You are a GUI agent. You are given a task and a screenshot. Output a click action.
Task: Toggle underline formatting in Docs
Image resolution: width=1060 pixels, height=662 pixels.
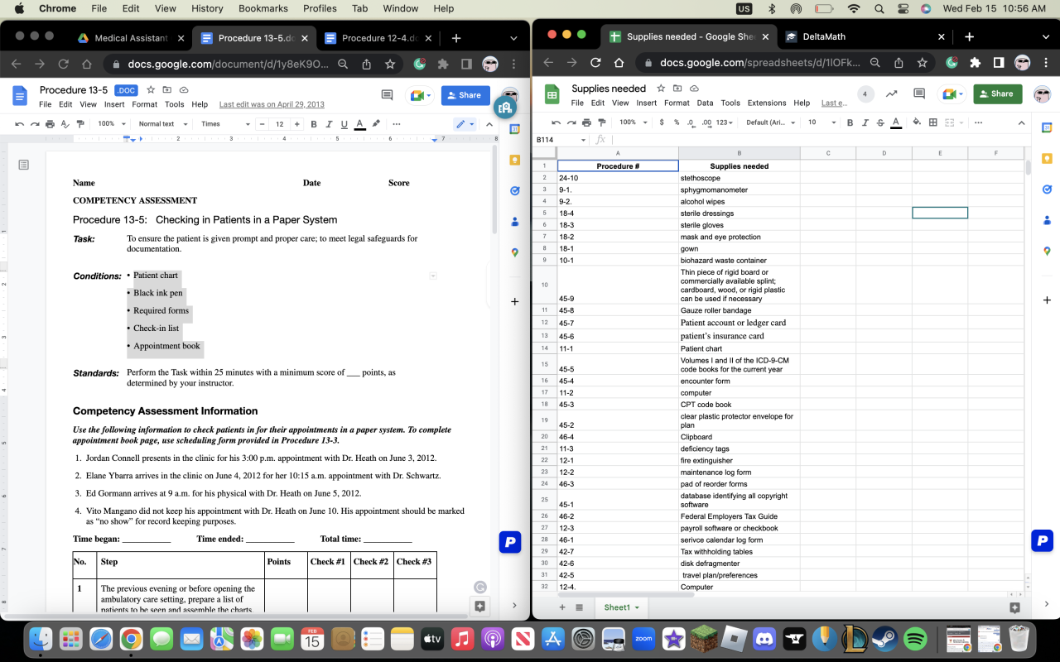coord(344,124)
